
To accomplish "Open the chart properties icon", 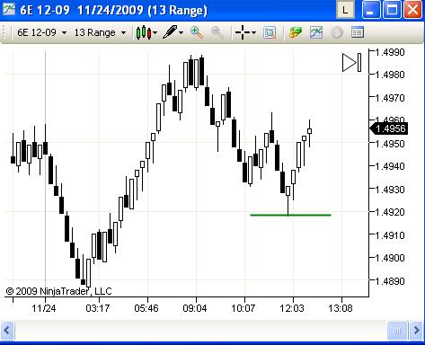I will pos(270,32).
